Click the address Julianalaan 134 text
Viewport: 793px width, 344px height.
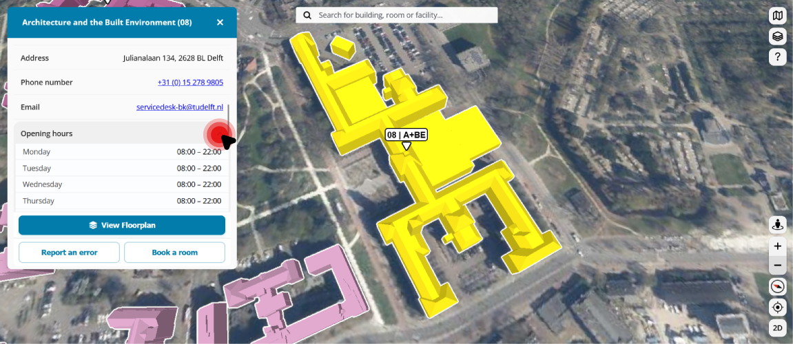[x=173, y=58]
